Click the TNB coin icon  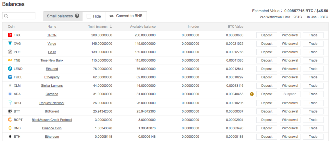point(10,60)
